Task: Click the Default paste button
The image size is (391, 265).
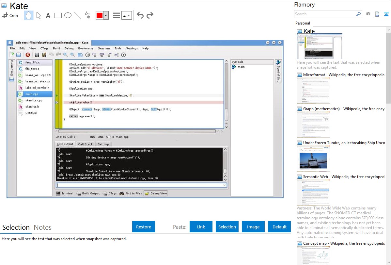Action: pos(279,227)
